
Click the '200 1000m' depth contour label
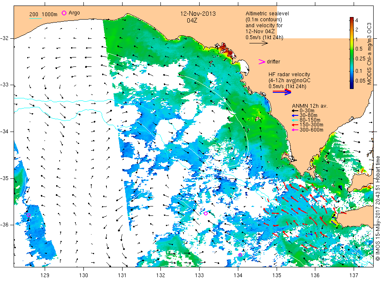tap(43, 14)
